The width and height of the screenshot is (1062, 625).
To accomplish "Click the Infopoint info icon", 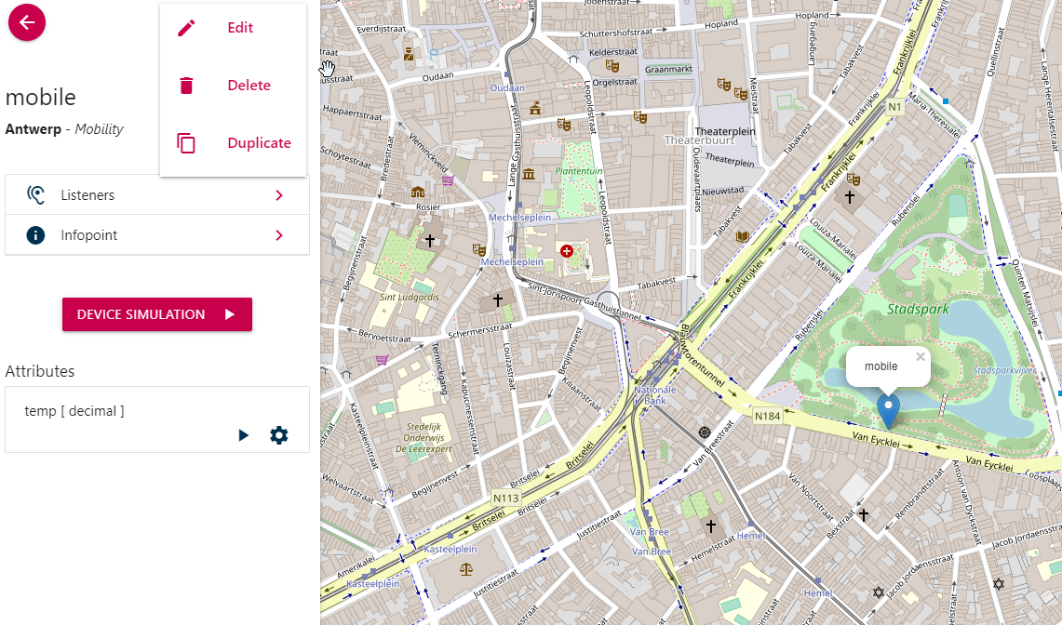I will point(35,235).
